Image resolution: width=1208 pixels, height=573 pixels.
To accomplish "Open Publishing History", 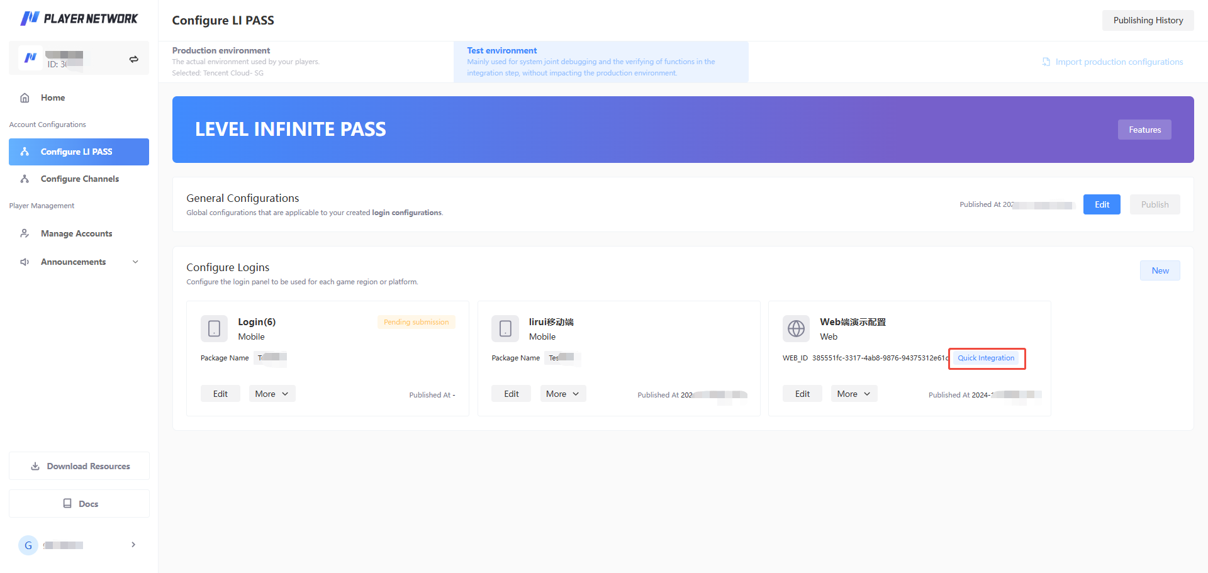I will [x=1148, y=20].
